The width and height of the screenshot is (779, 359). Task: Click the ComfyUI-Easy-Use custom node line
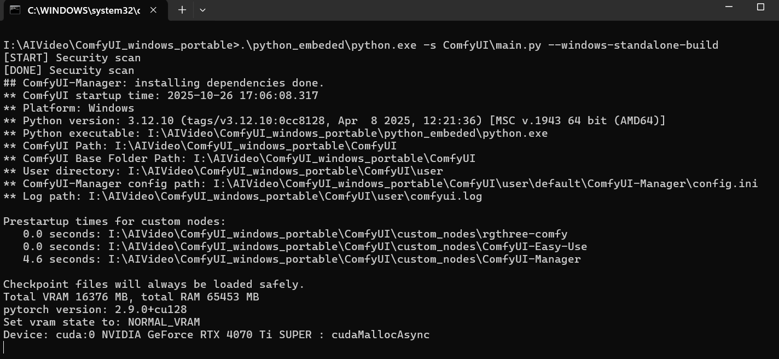[x=305, y=246]
